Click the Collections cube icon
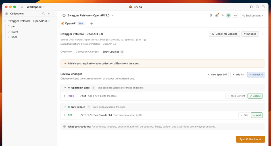The width and height of the screenshot is (271, 146). click(x=7, y=13)
